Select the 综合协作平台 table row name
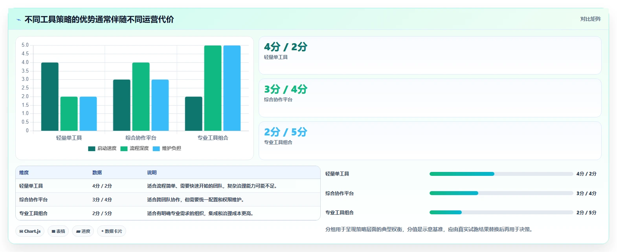Image resolution: width=617 pixels, height=252 pixels. click(x=33, y=200)
